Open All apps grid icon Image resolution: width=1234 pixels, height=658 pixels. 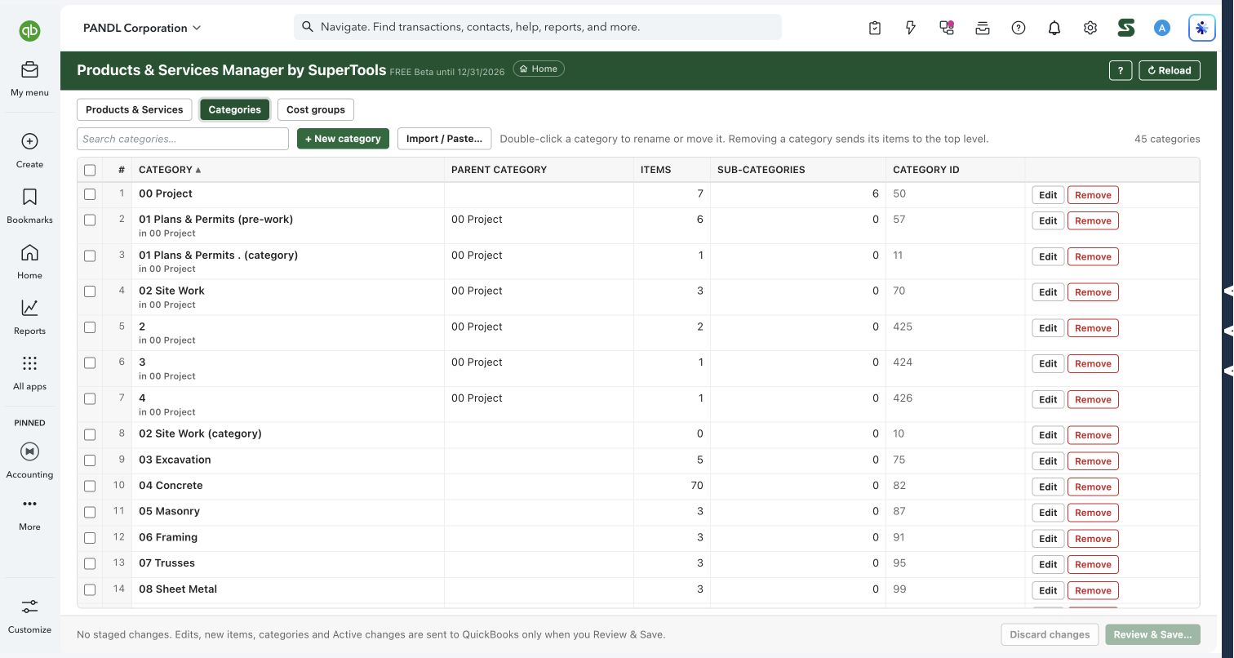coord(29,363)
